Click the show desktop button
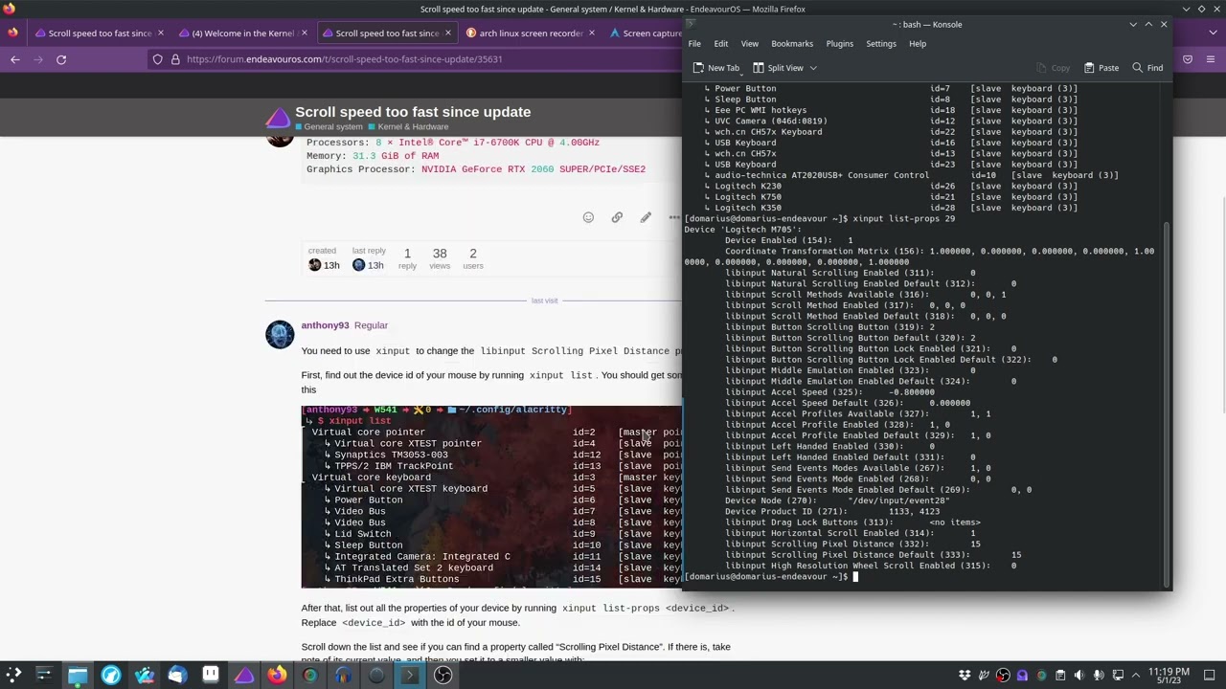The image size is (1226, 689). pyautogui.click(x=1211, y=676)
